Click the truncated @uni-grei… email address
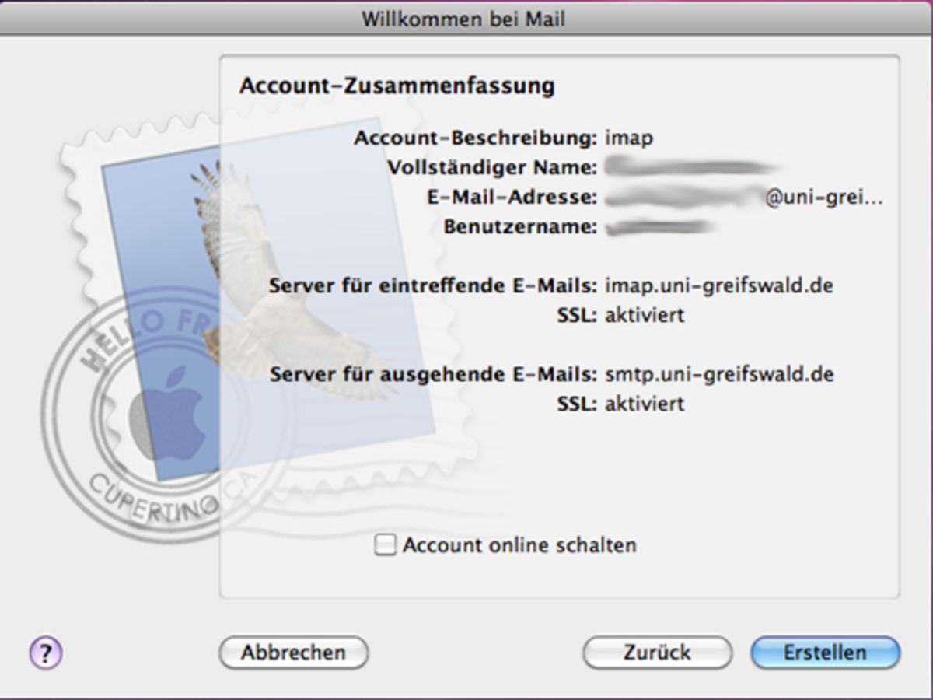The width and height of the screenshot is (933, 700). tap(824, 198)
